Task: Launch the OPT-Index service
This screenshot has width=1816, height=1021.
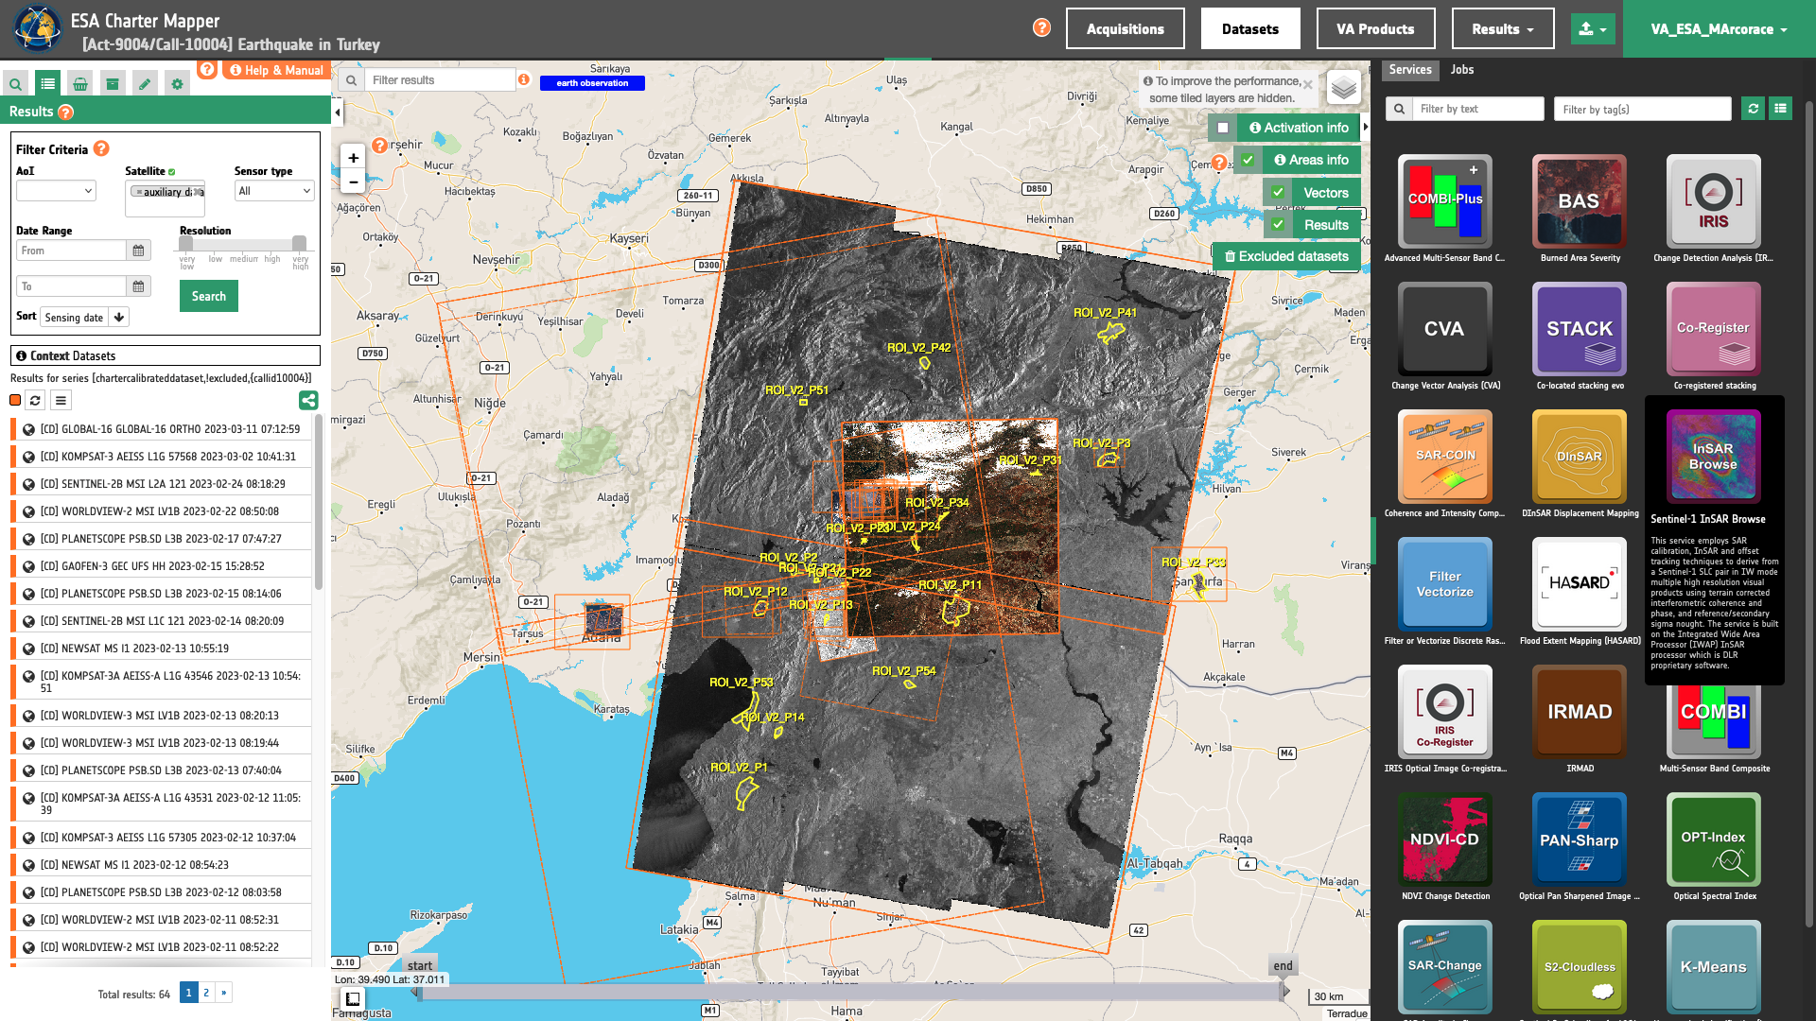Action: (x=1713, y=839)
